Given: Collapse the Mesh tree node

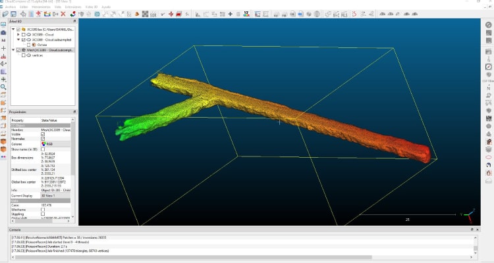Looking at the screenshot, I should (x=13, y=50).
